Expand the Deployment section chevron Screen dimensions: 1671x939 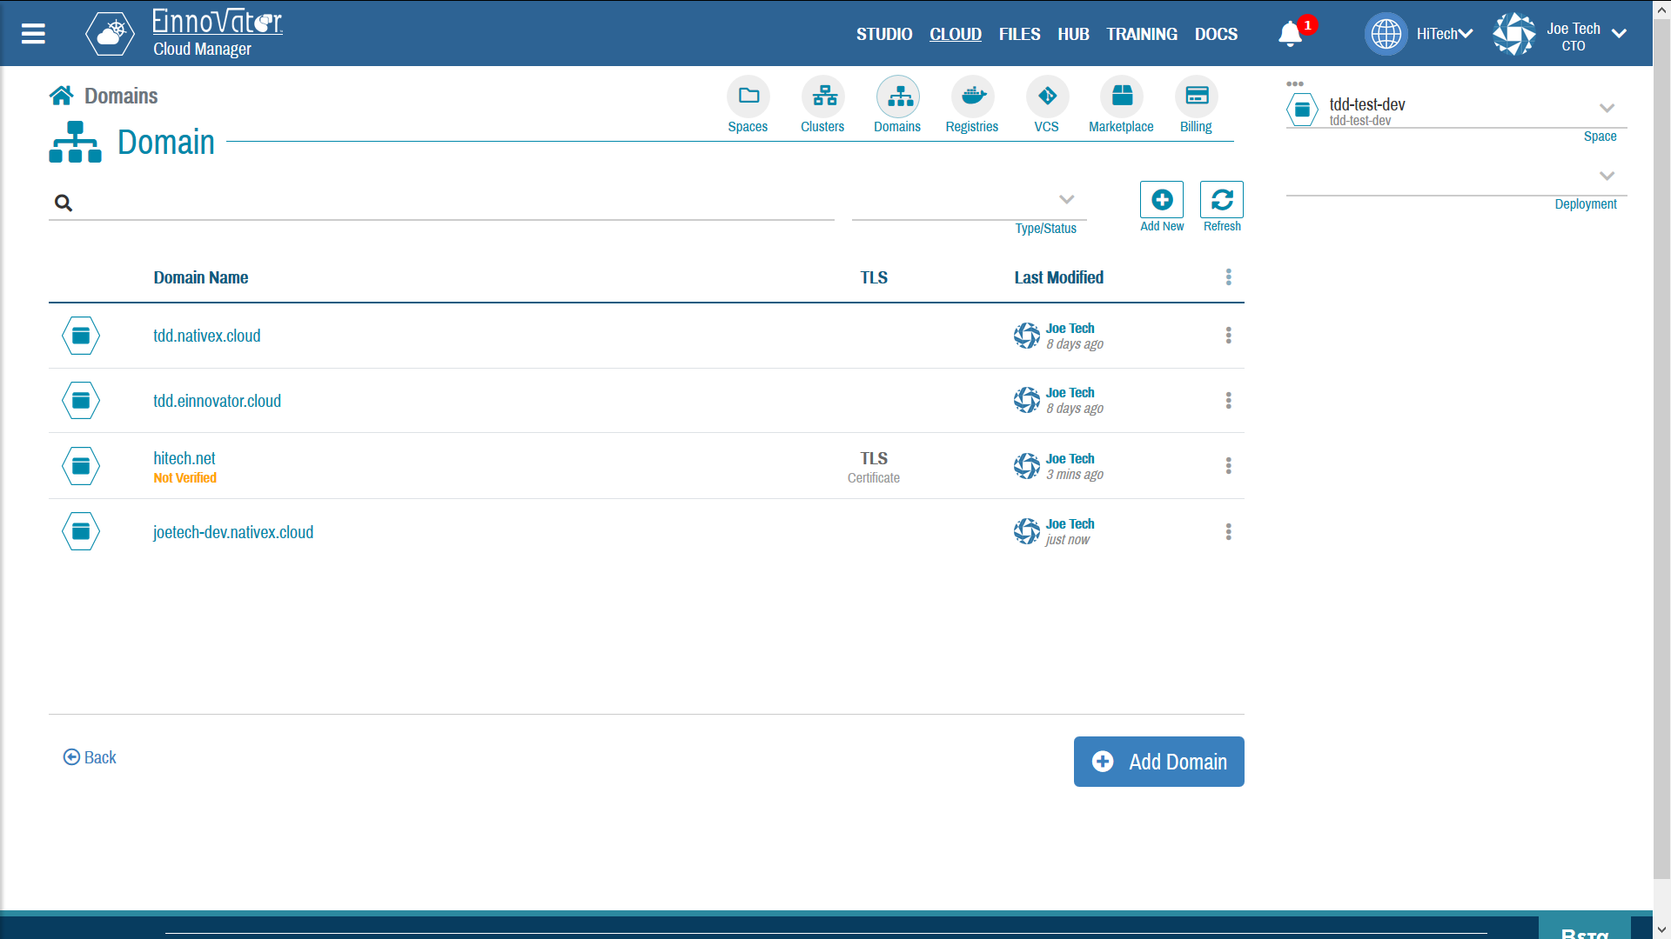(x=1606, y=176)
